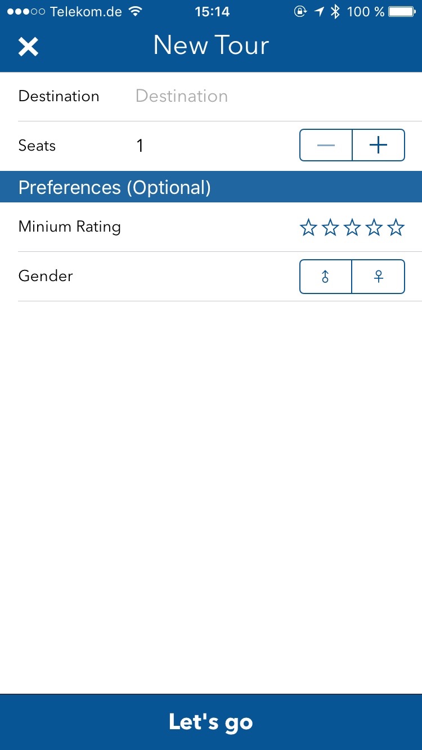Screen dimensions: 422x750
Task: Set minimum rating to three stars
Action: tap(352, 228)
